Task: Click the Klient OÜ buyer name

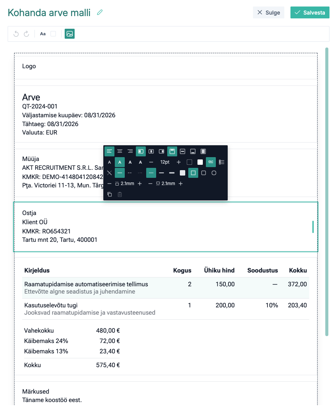Action: click(x=34, y=222)
